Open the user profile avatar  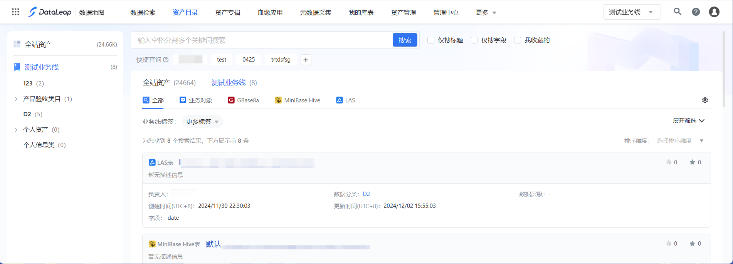pyautogui.click(x=714, y=12)
